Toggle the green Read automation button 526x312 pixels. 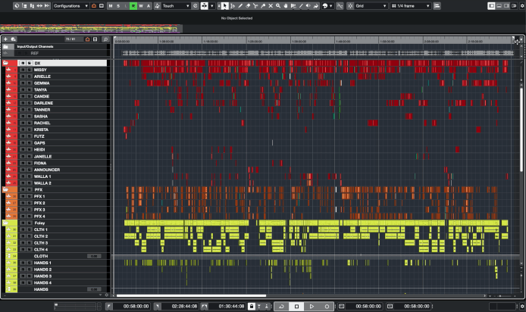[x=133, y=5]
